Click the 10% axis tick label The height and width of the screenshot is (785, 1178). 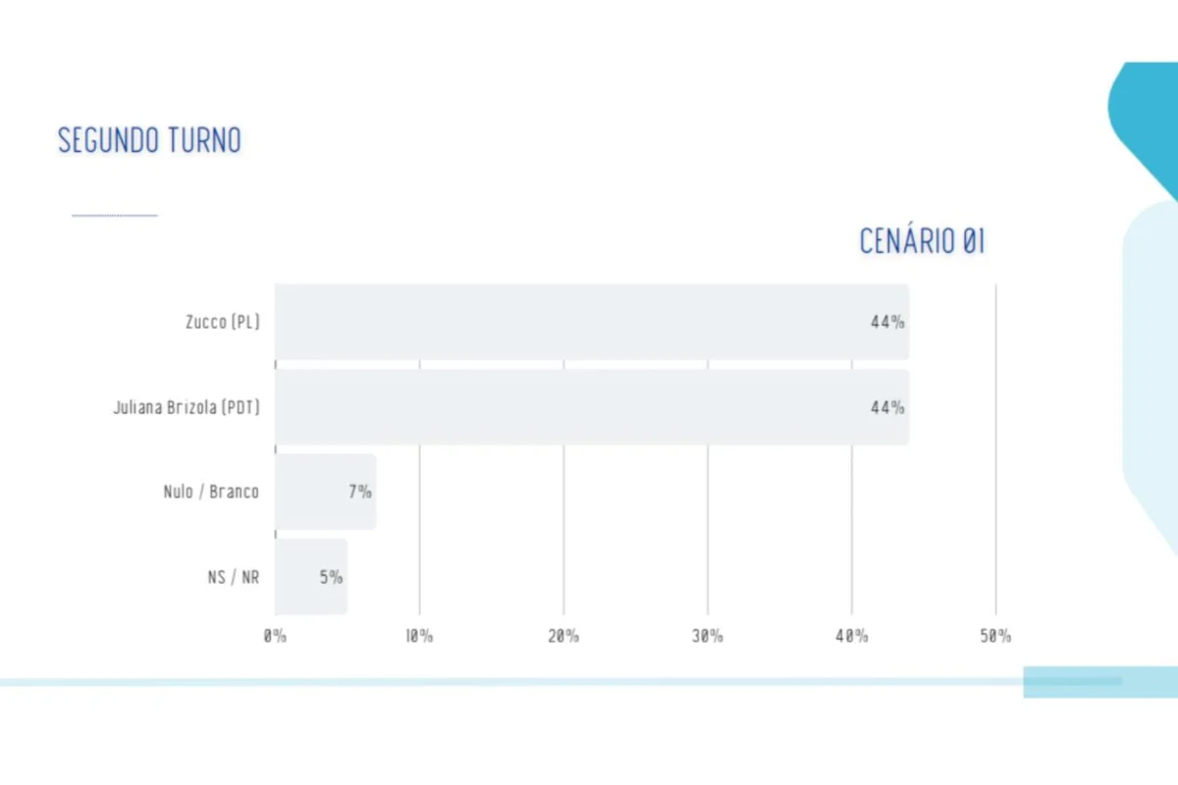pyautogui.click(x=419, y=636)
